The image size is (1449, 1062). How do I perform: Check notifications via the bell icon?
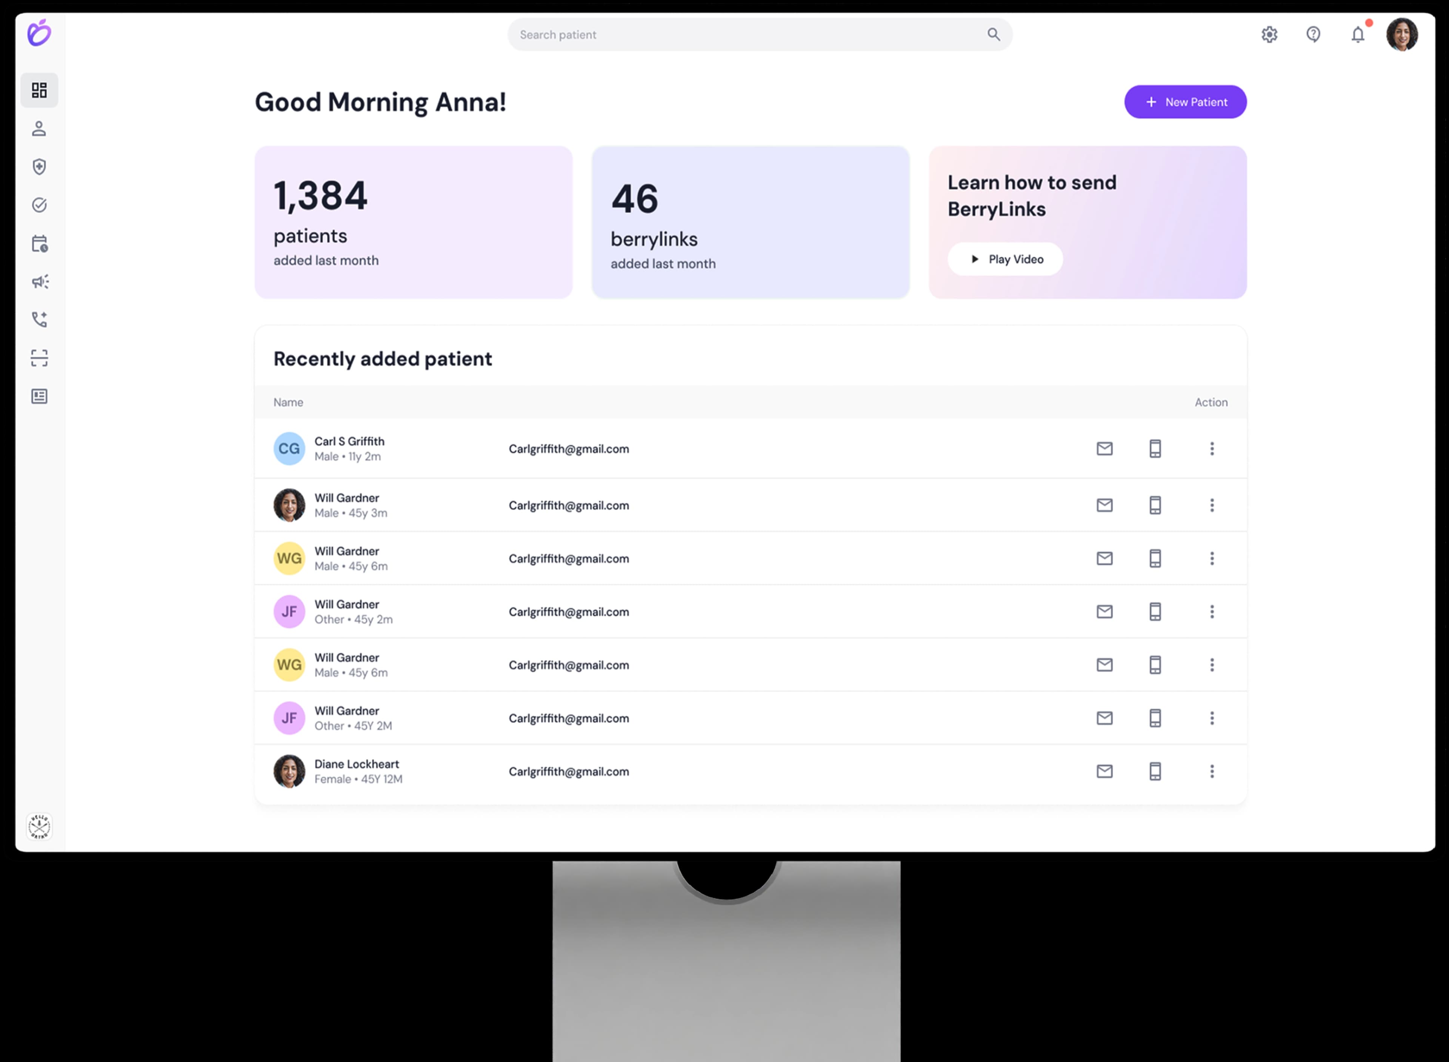[1358, 35]
